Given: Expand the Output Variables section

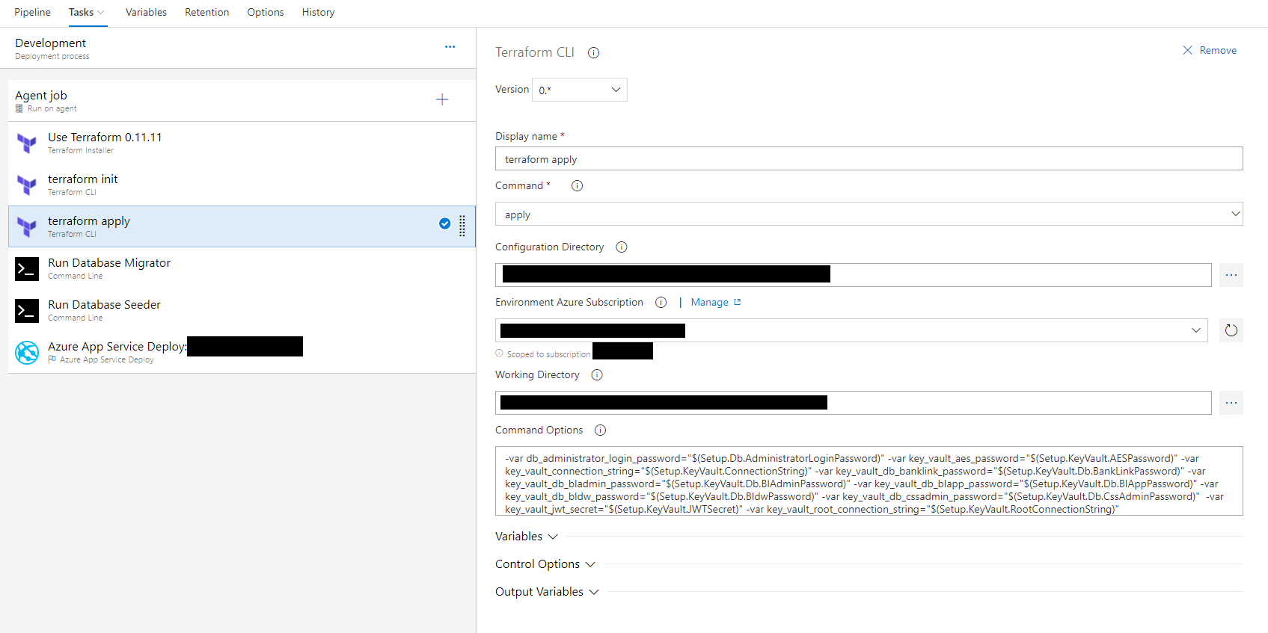Looking at the screenshot, I should point(547,591).
